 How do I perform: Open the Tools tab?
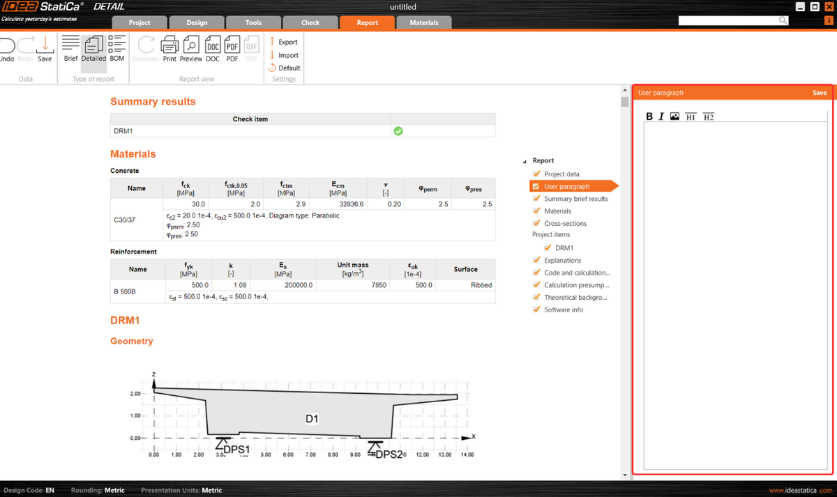tap(253, 22)
